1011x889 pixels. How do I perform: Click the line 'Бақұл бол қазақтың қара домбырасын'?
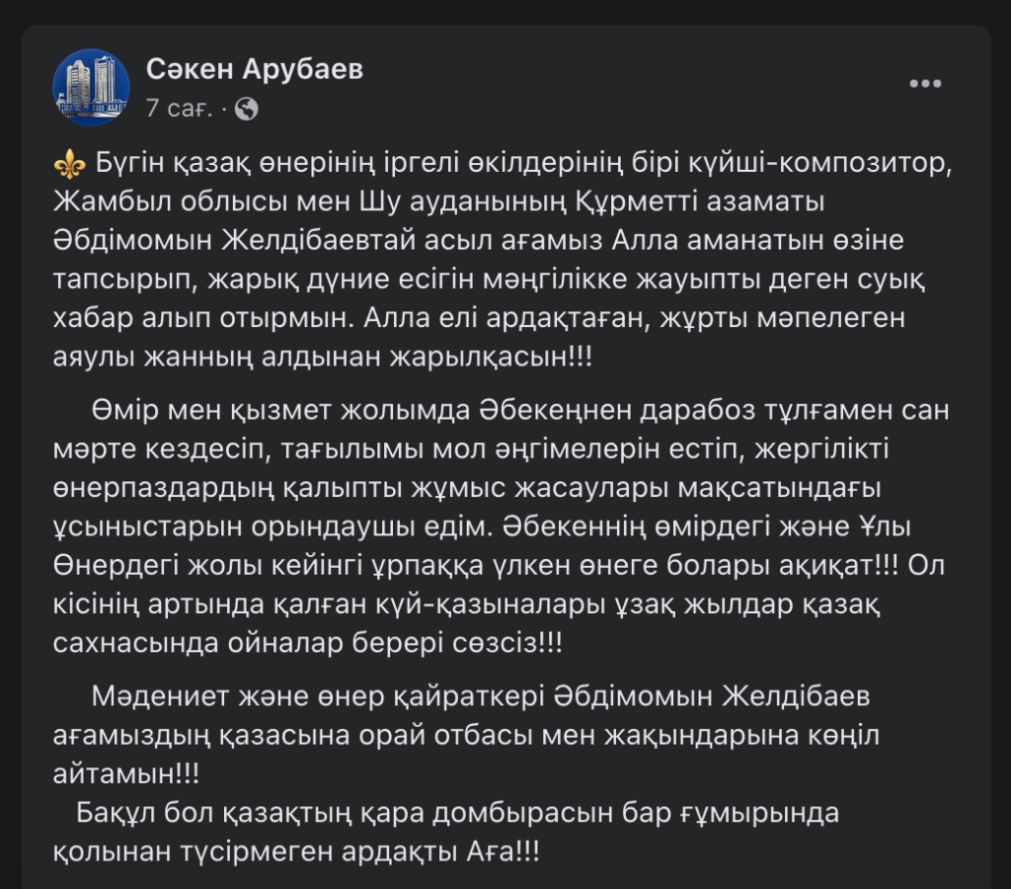click(x=458, y=813)
